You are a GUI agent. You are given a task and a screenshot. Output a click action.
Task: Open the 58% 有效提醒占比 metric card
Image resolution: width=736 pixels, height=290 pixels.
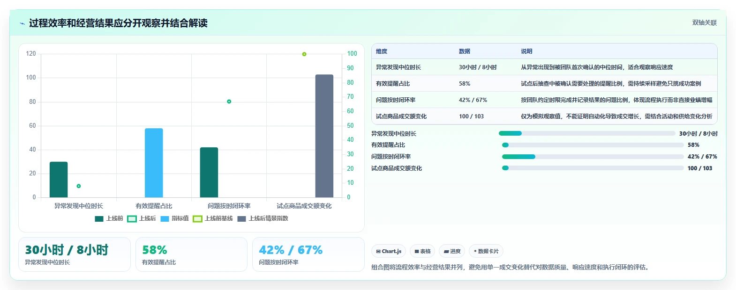pos(191,254)
